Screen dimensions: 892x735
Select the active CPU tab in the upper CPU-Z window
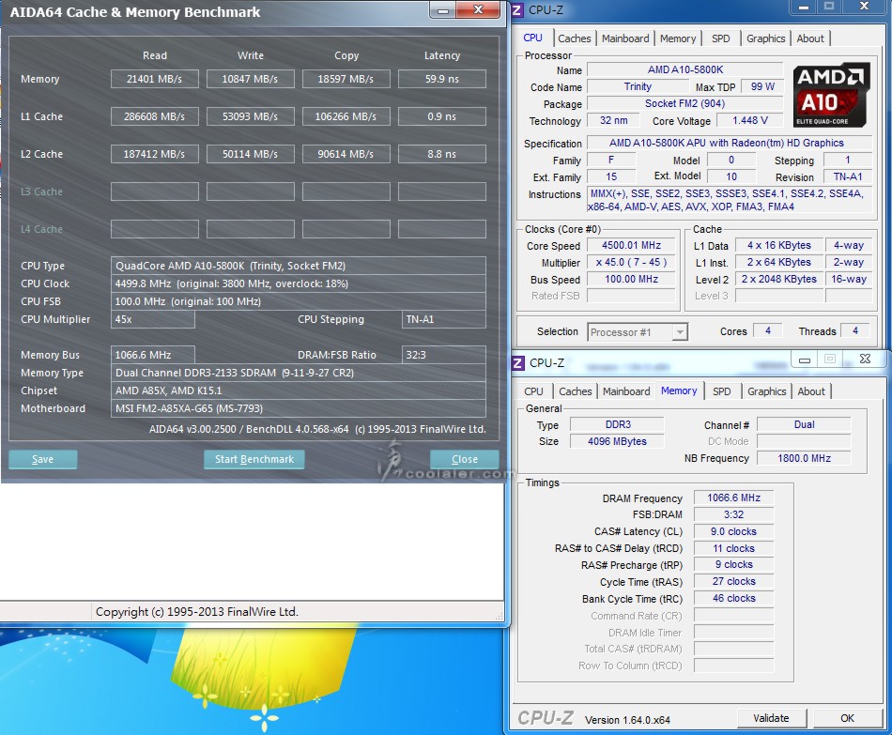[x=532, y=38]
